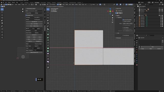Click the zoom magnifier icon in the UV editor
The image size is (164, 92).
pos(23,9)
